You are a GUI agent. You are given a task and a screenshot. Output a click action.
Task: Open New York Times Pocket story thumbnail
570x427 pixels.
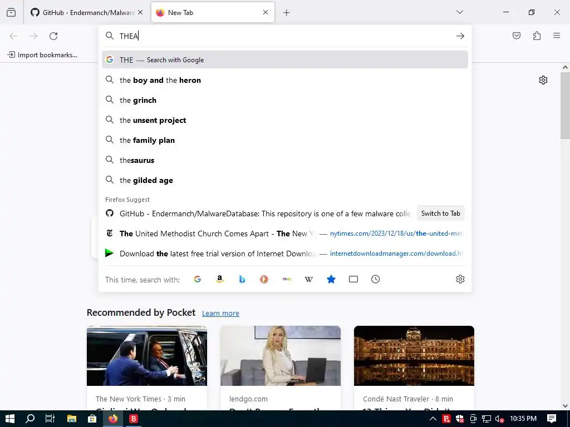pyautogui.click(x=147, y=356)
